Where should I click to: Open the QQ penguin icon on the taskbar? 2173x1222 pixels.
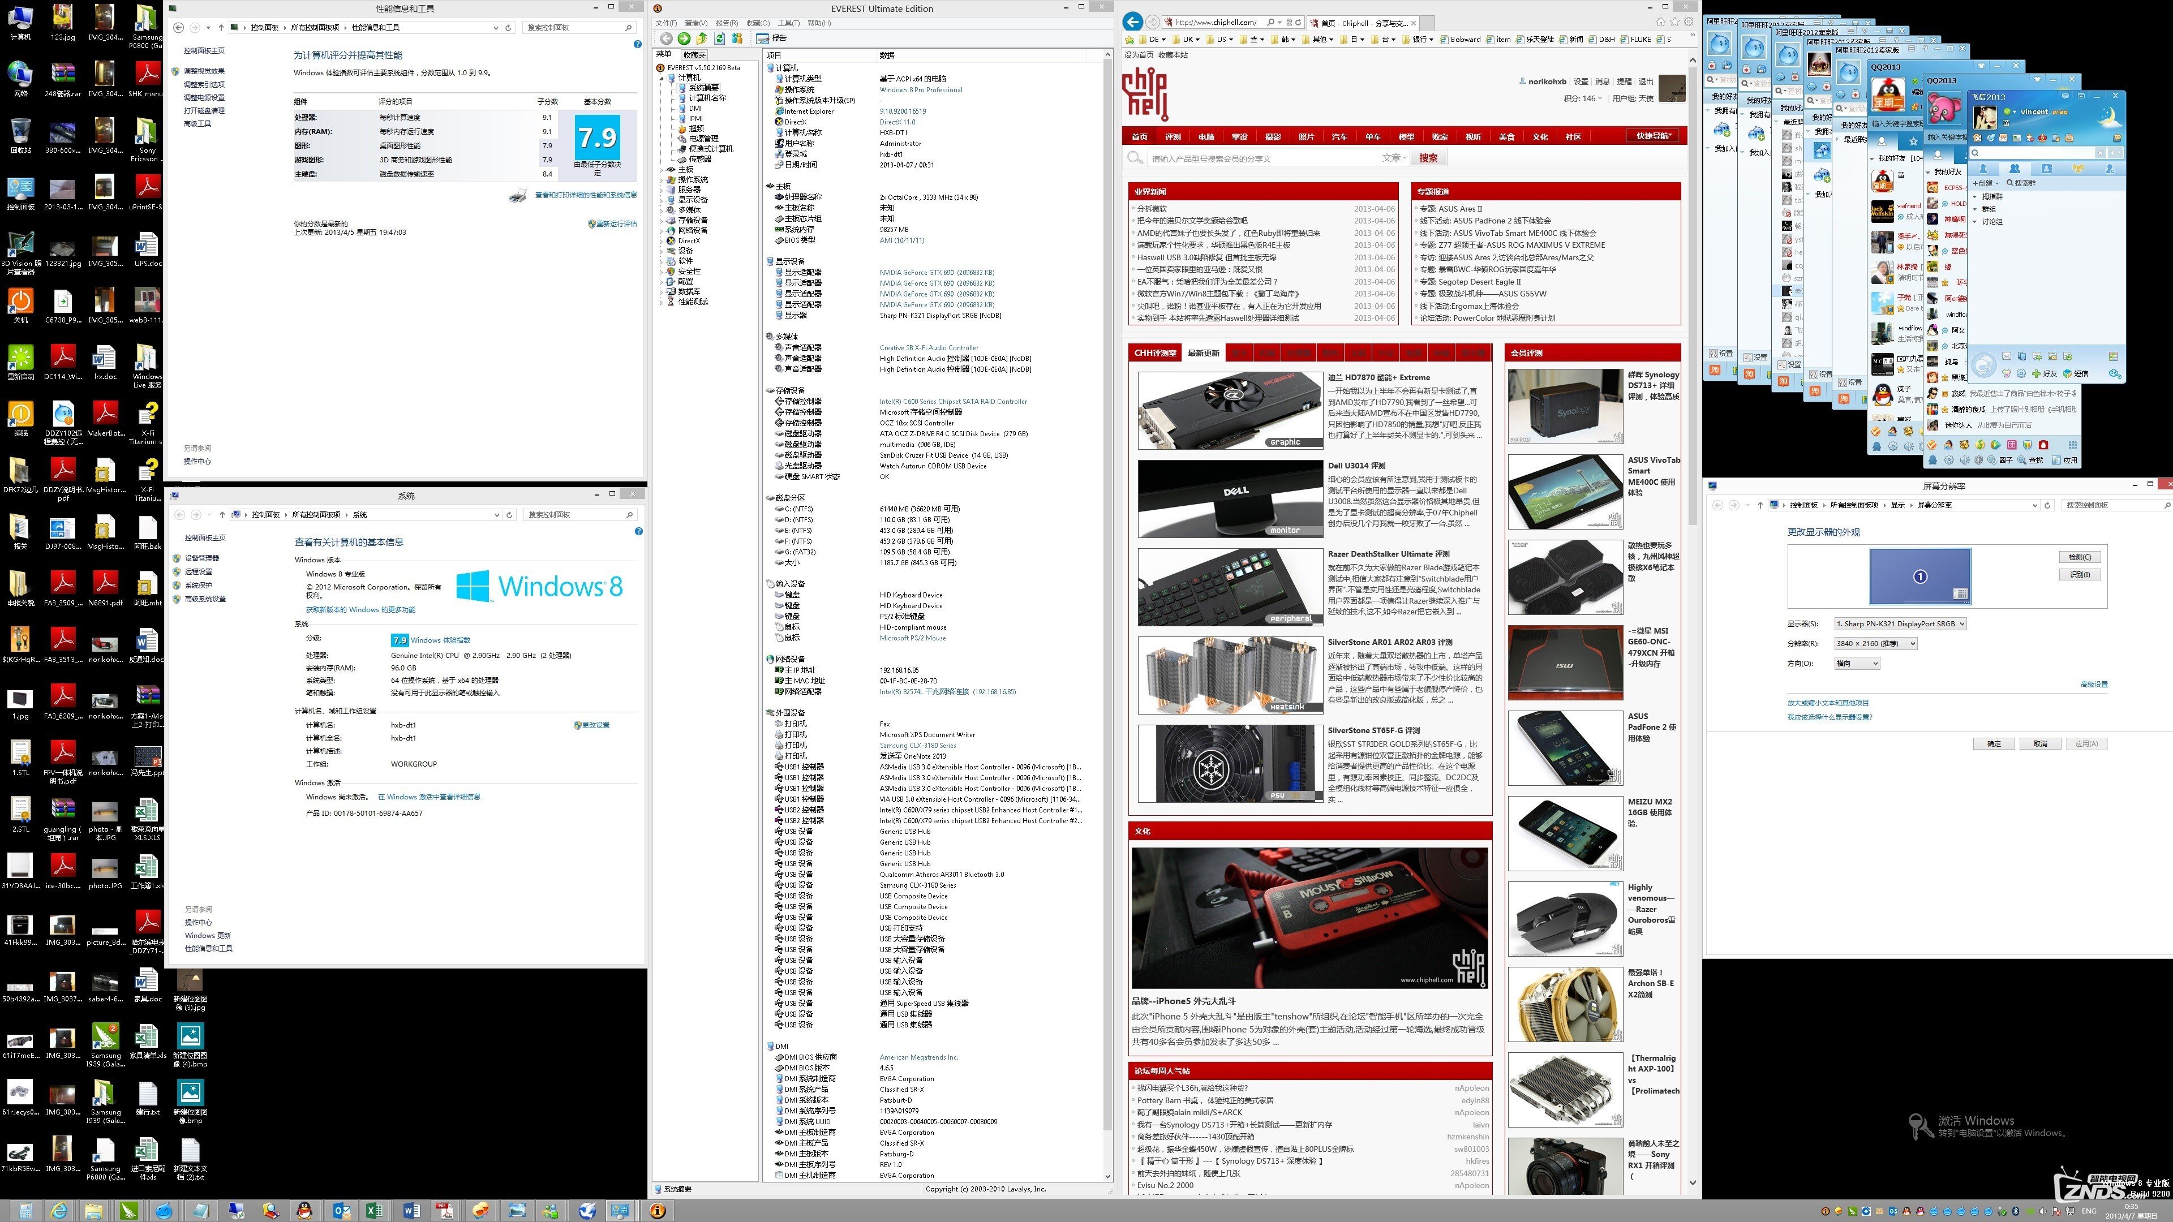(304, 1211)
